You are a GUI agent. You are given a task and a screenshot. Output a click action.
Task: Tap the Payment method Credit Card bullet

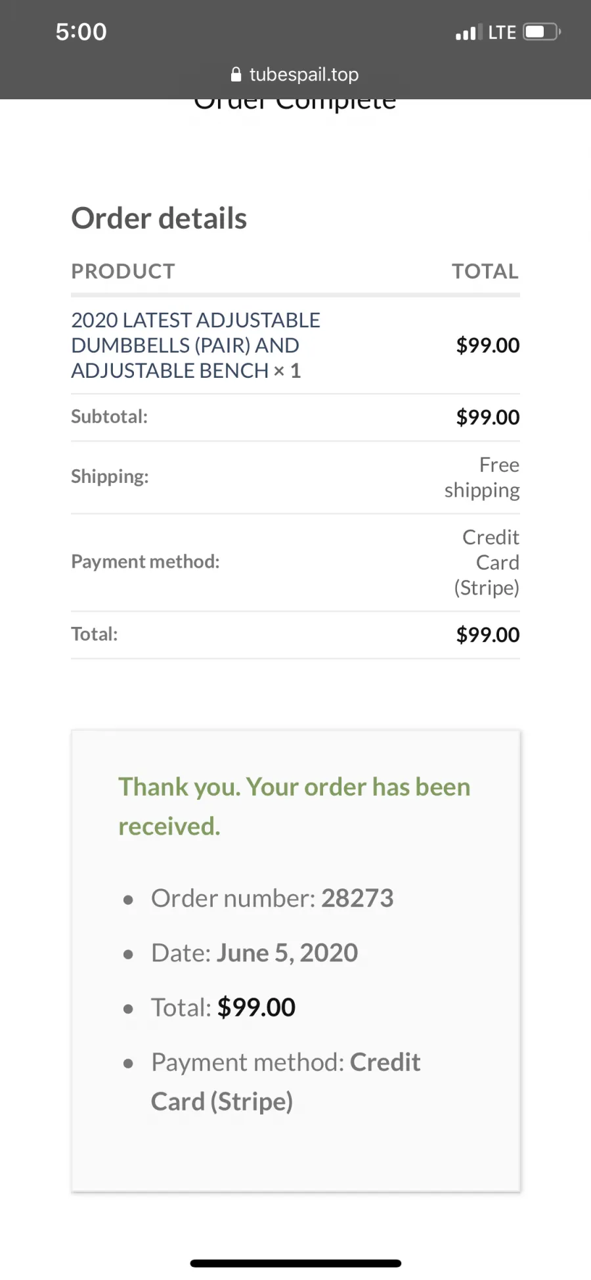[286, 1082]
